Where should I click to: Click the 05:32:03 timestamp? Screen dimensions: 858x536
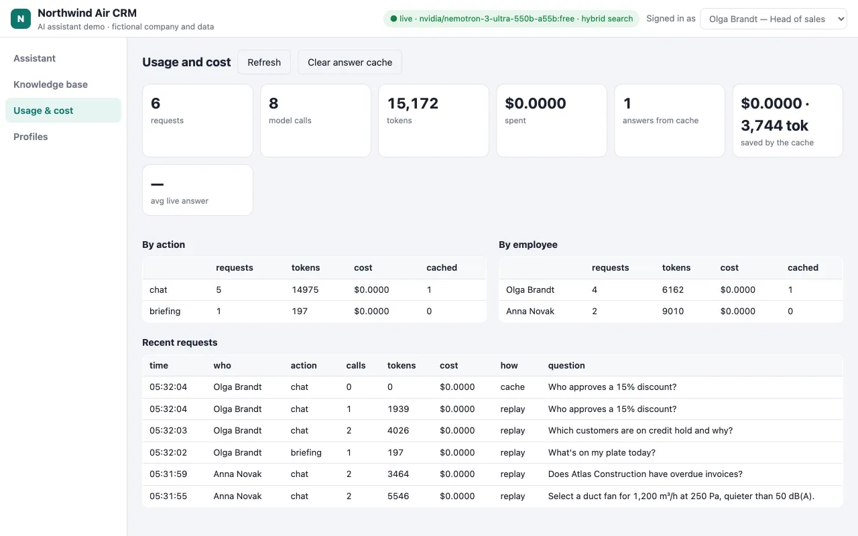[x=168, y=430]
